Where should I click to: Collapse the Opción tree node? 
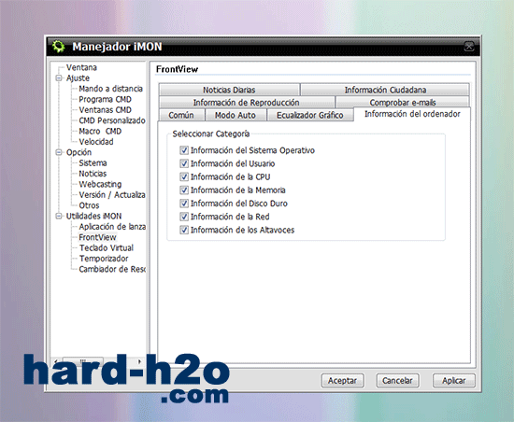(x=59, y=152)
